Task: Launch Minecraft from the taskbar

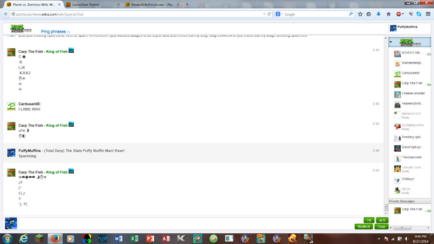Action: click(x=39, y=239)
